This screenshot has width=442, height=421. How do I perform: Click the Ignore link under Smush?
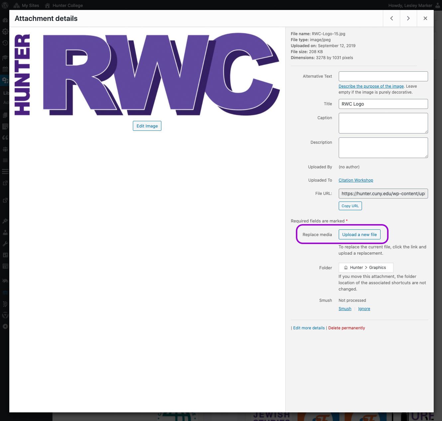364,309
